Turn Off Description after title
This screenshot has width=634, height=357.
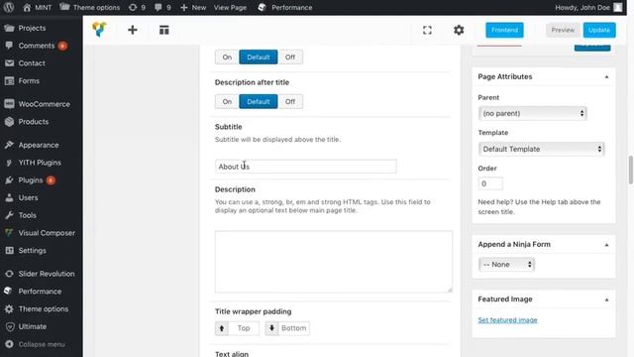coord(290,101)
